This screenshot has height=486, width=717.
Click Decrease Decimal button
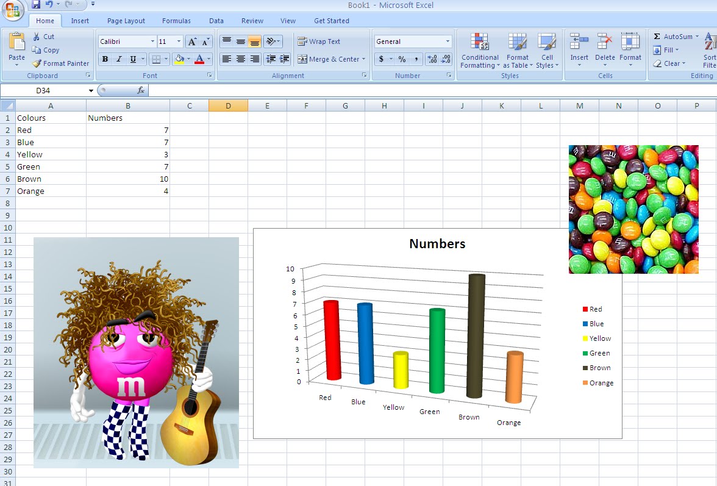(x=445, y=59)
